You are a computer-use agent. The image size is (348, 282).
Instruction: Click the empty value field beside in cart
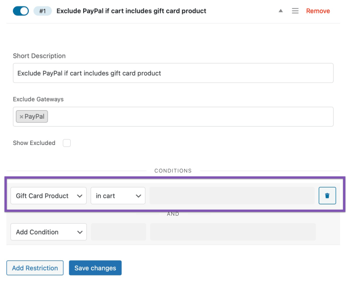point(232,196)
